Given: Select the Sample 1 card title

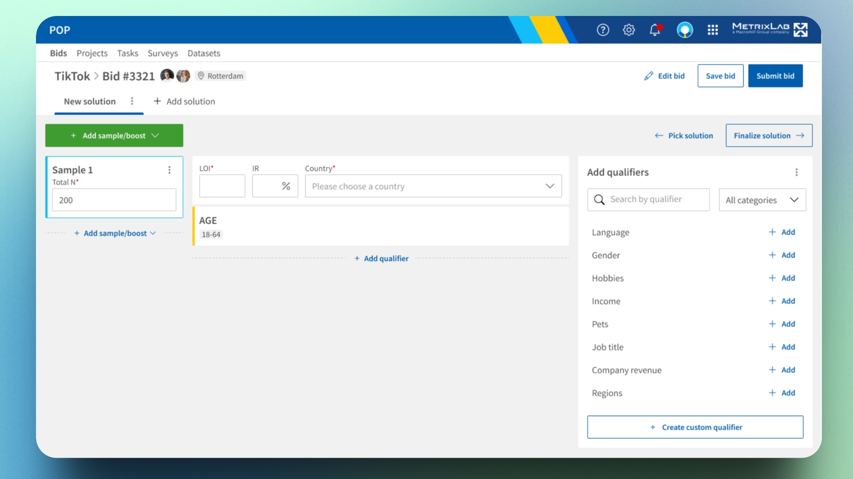Looking at the screenshot, I should coord(72,170).
